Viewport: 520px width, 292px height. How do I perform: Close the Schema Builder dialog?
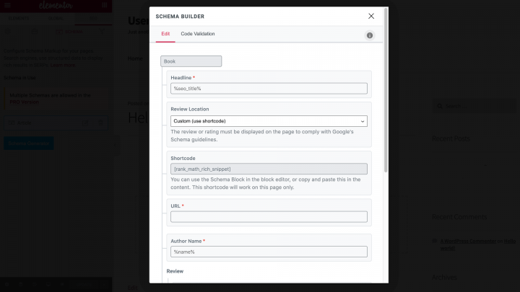pyautogui.click(x=371, y=16)
